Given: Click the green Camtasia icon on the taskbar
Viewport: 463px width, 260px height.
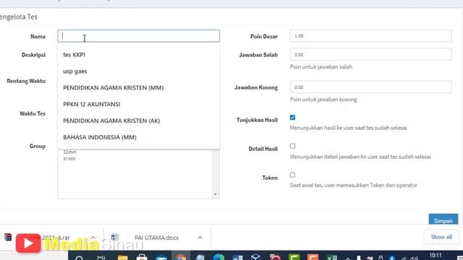Looking at the screenshot, I should coord(294,257).
